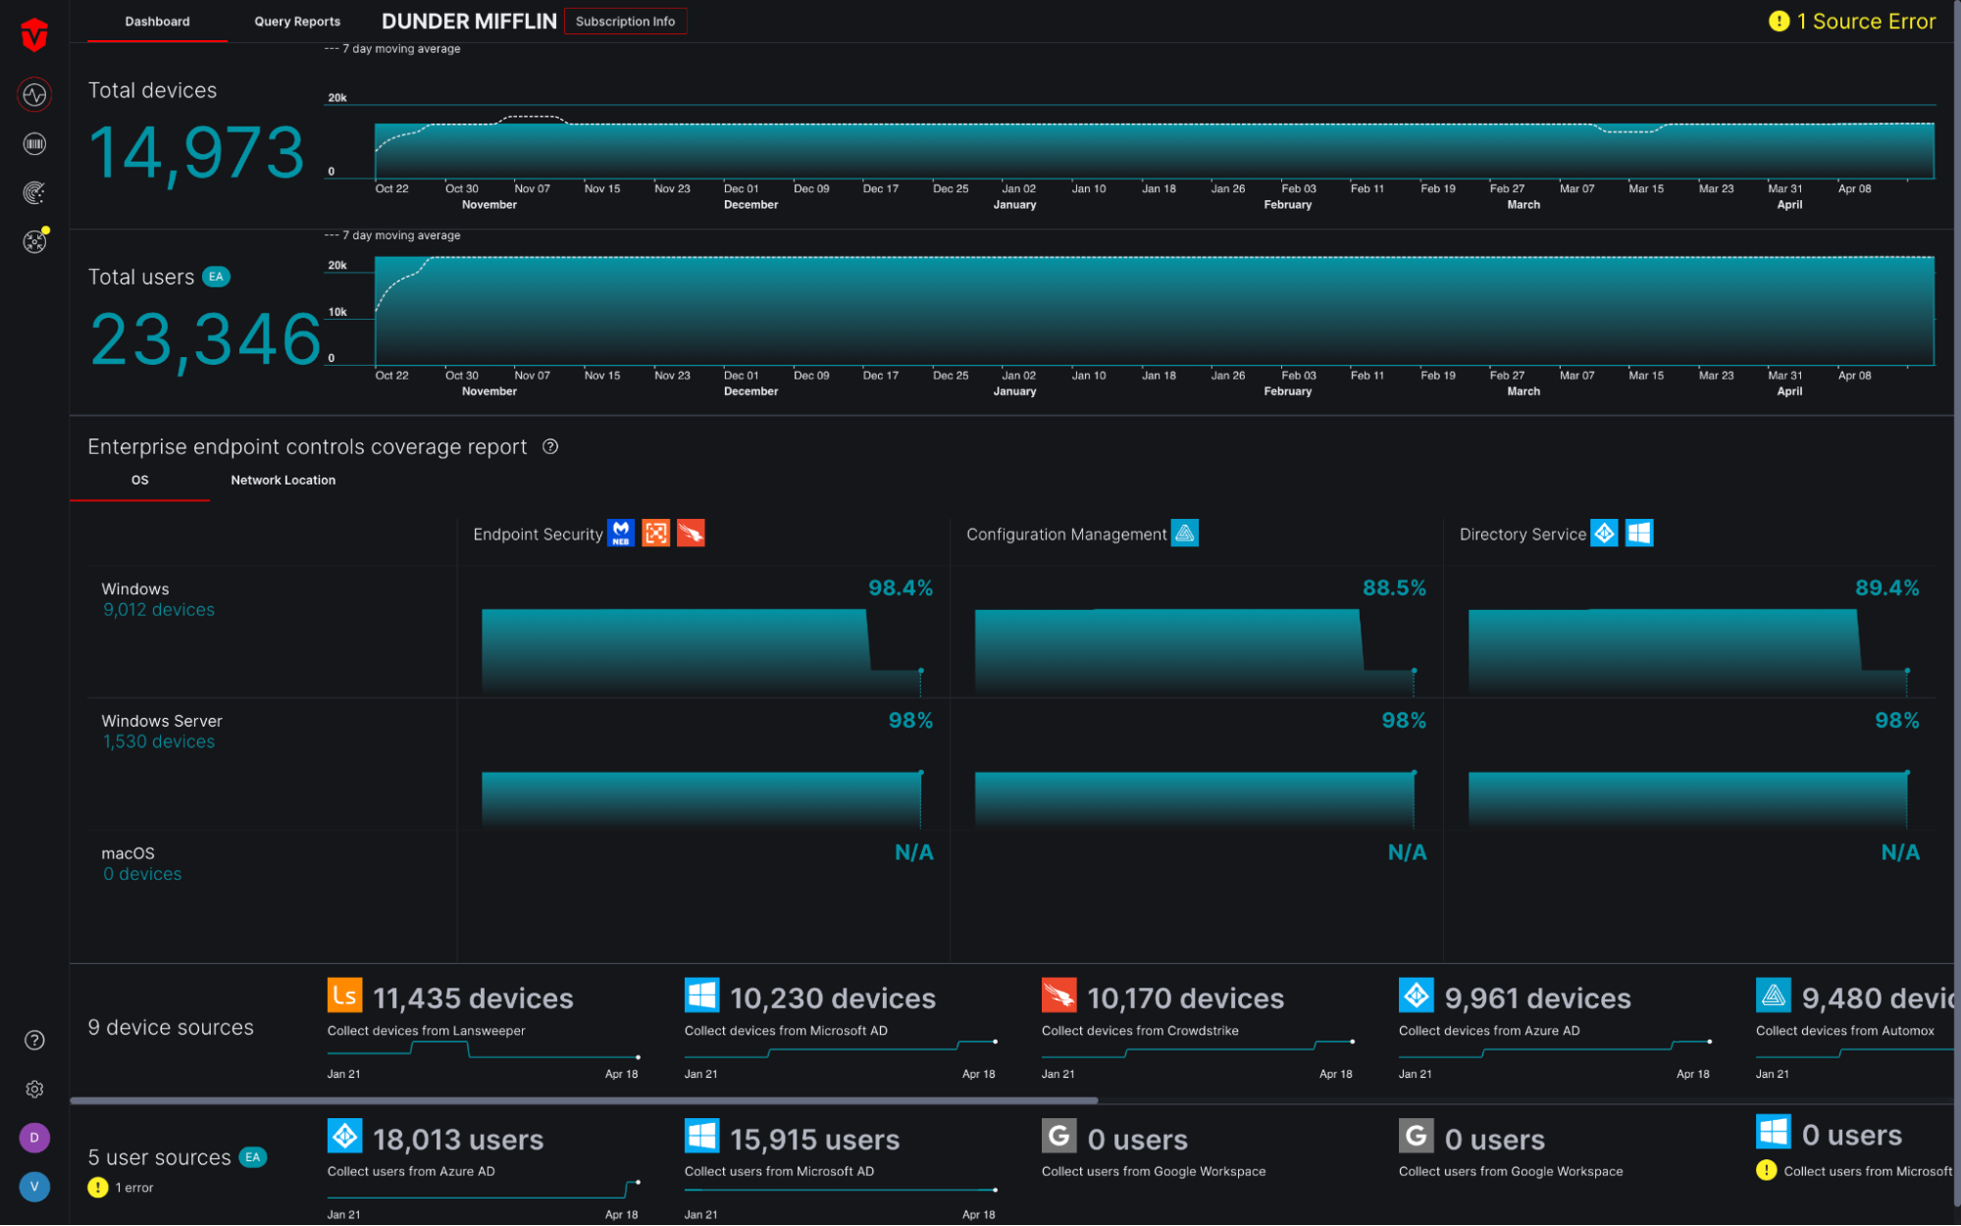Click the 1 Source Error alert

pos(1851,22)
